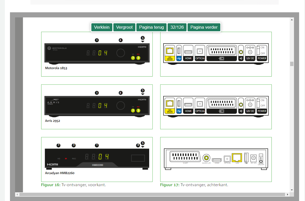Click the 12V DC connector on Motorola rear
305x201 pixels.
(250, 53)
